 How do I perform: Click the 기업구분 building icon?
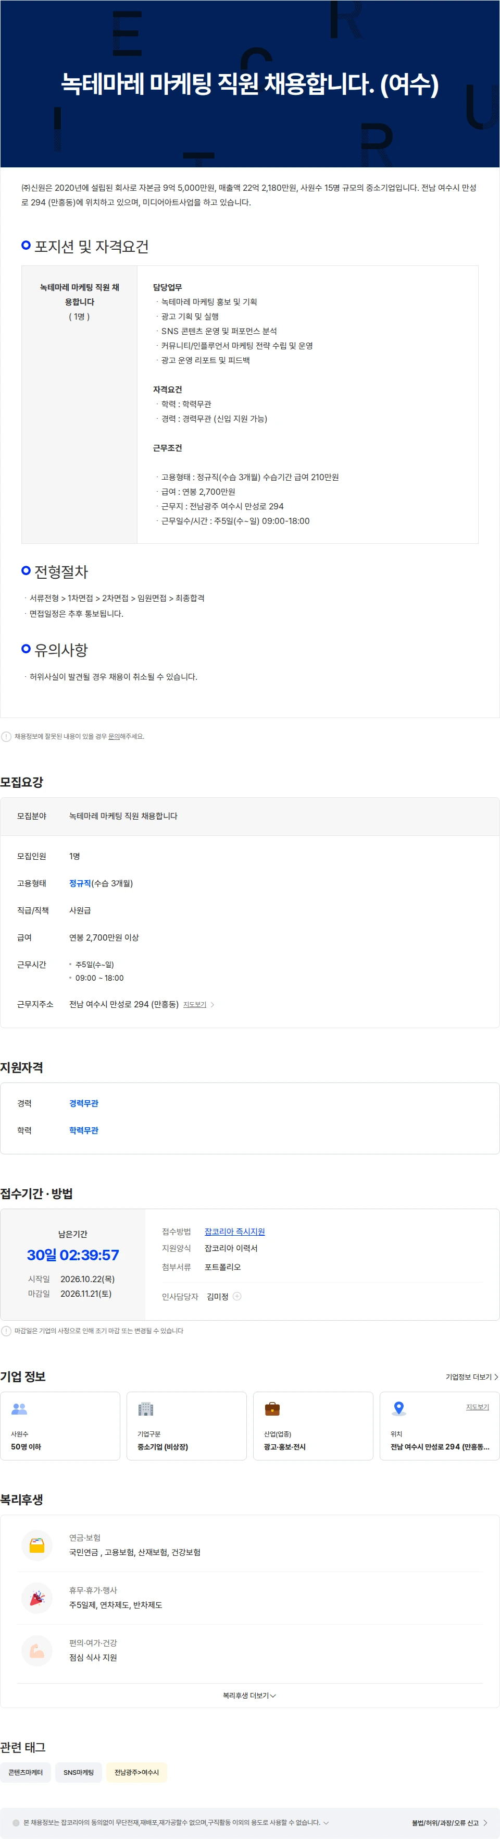145,1408
